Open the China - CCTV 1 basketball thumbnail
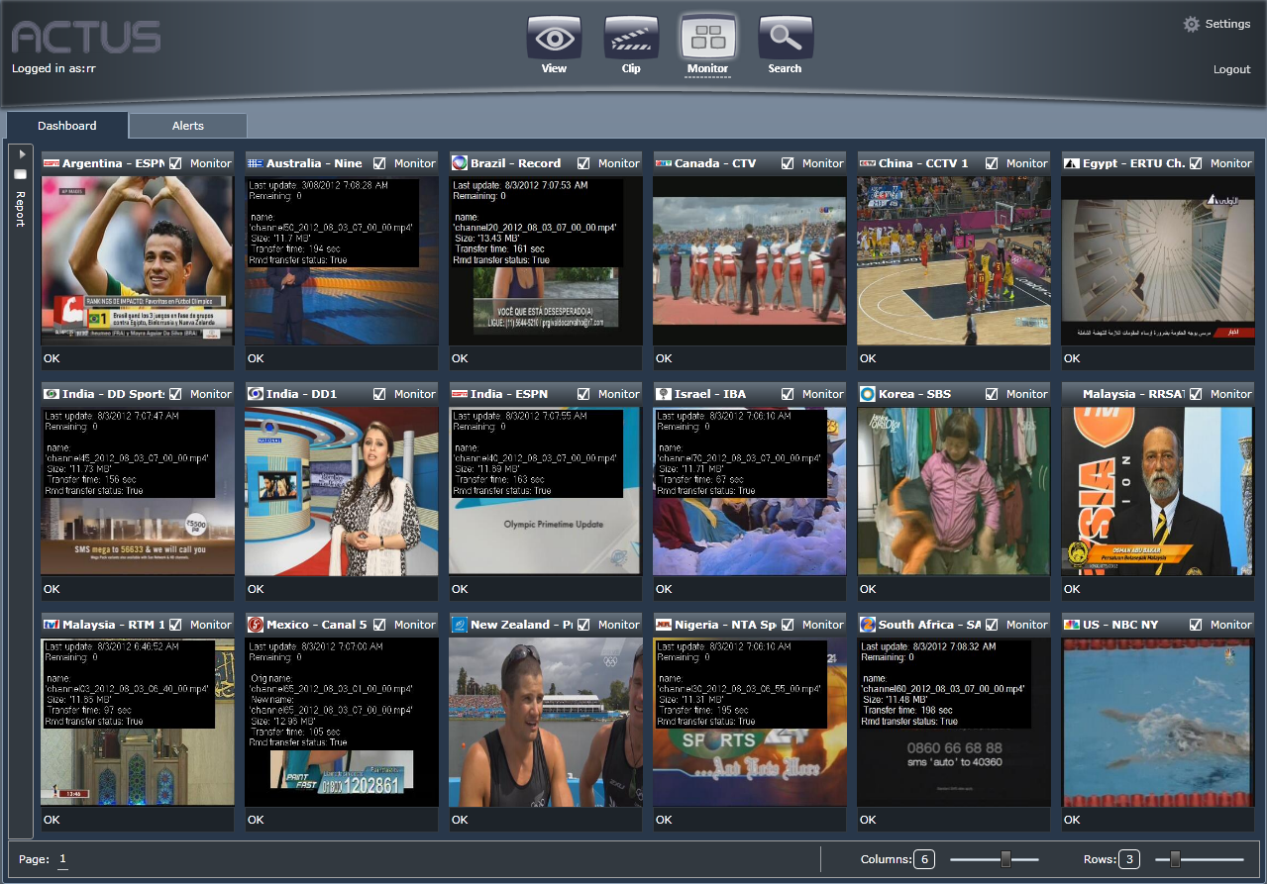The width and height of the screenshot is (1267, 884). [x=954, y=261]
